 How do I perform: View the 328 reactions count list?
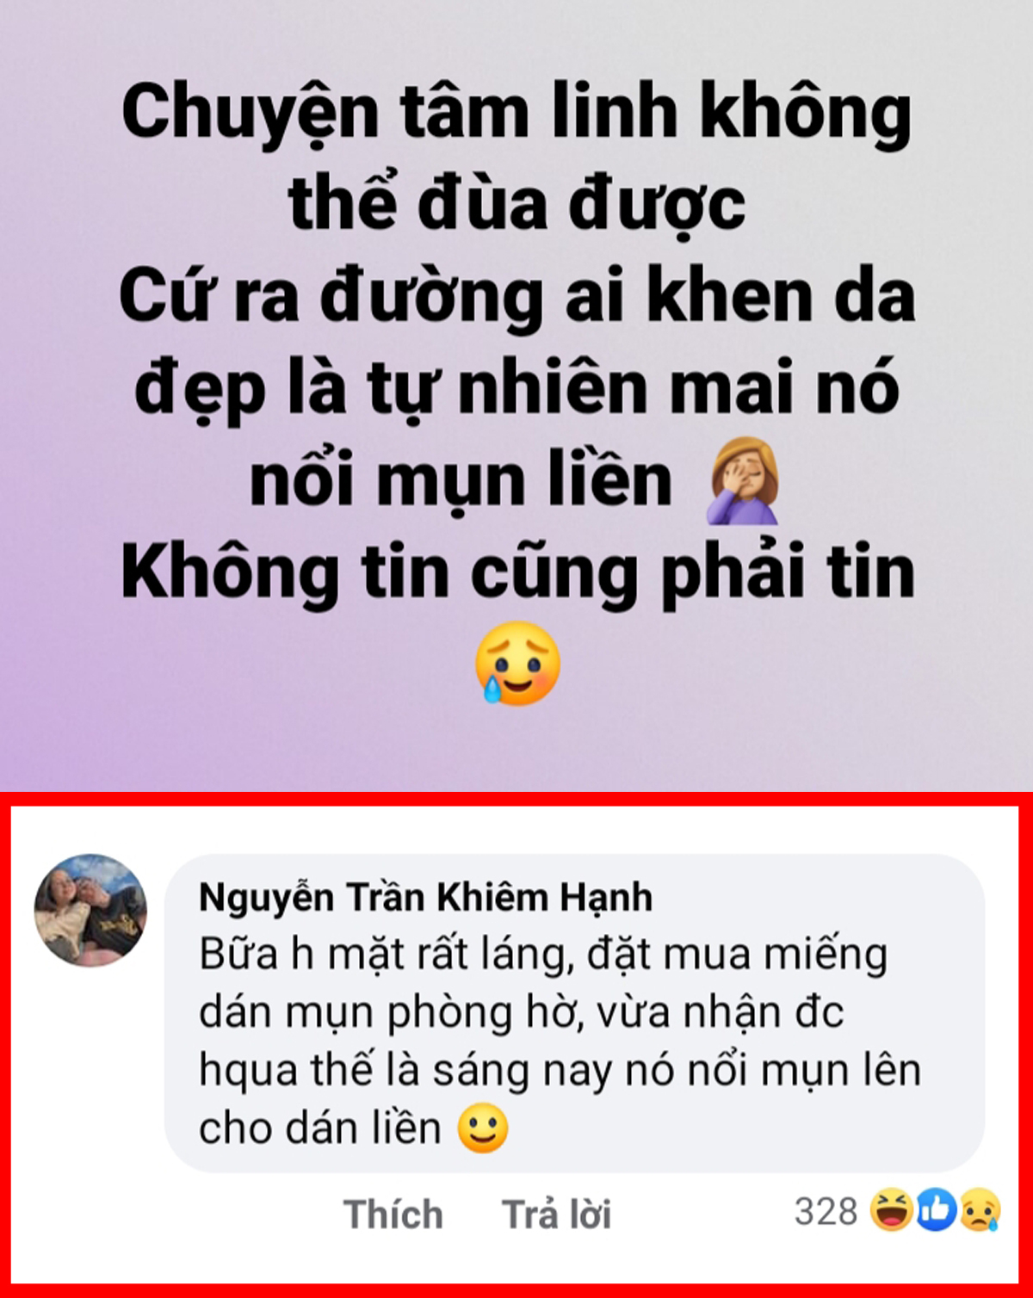(x=826, y=1211)
